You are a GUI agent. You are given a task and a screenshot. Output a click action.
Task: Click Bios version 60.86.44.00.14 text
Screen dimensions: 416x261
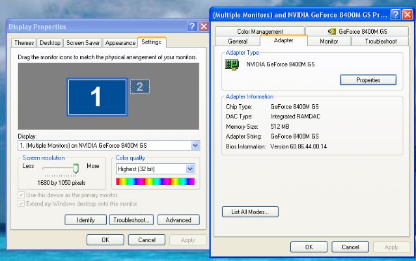point(298,146)
